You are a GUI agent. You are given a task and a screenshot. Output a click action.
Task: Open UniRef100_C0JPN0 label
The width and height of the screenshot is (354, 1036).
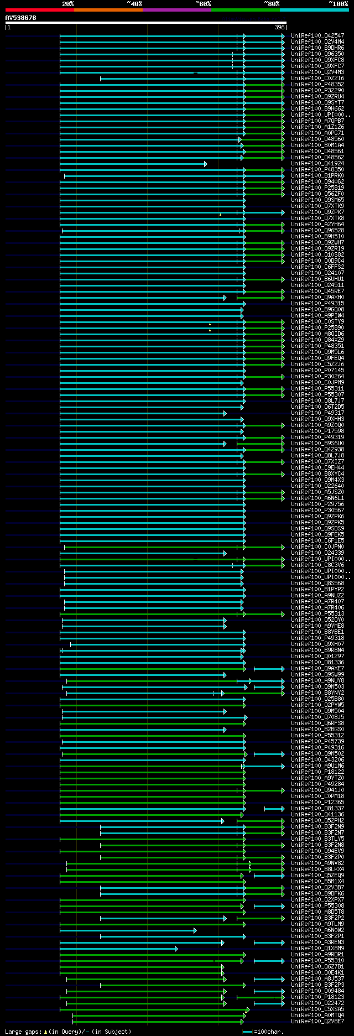coord(317,546)
